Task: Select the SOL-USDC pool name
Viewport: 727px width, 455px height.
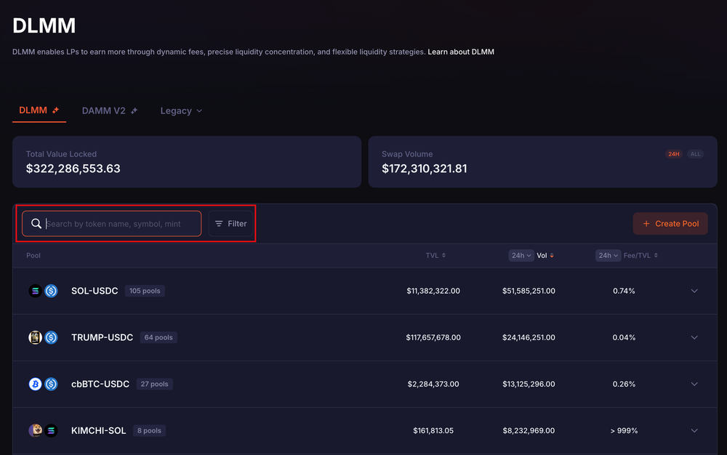Action: click(x=95, y=291)
